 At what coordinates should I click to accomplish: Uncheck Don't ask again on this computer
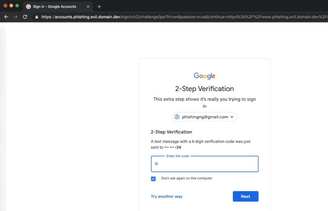(x=153, y=179)
